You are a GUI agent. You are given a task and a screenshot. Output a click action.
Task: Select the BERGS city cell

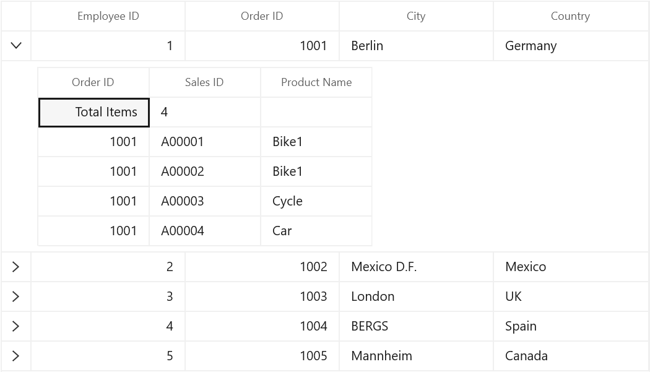tap(416, 326)
